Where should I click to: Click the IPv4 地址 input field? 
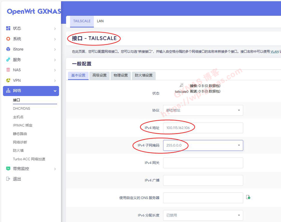point(203,128)
